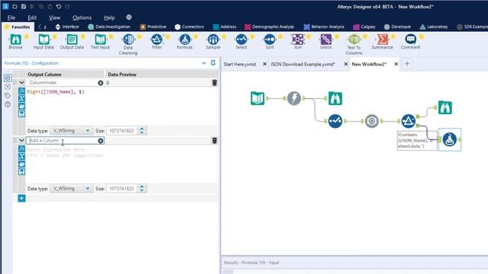
Task: Save the ColumnIndex expression
Action: (x=21, y=113)
